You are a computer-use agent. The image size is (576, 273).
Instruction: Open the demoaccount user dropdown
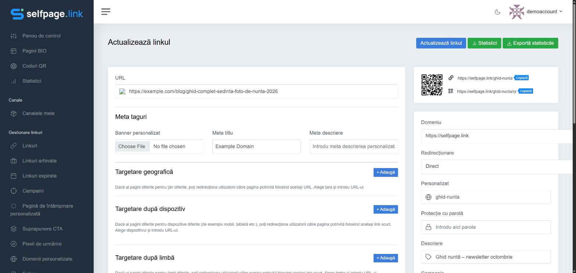(x=536, y=12)
